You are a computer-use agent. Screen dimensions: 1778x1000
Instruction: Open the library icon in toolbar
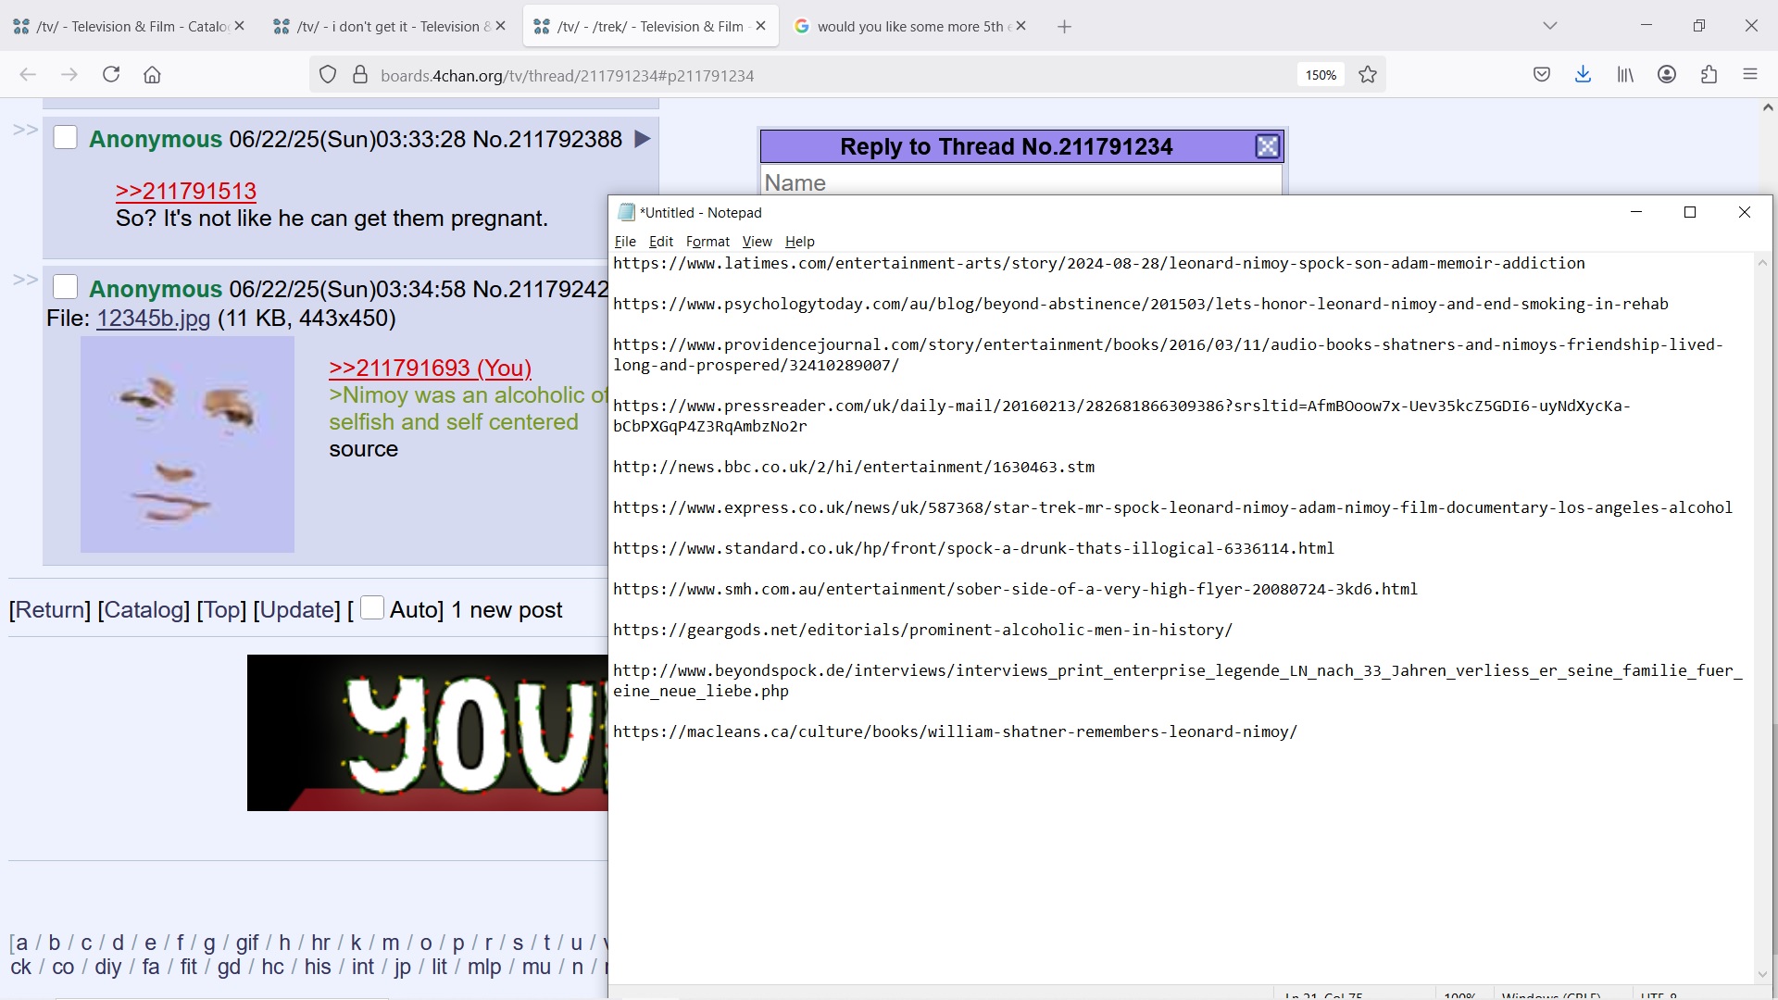pos(1625,75)
